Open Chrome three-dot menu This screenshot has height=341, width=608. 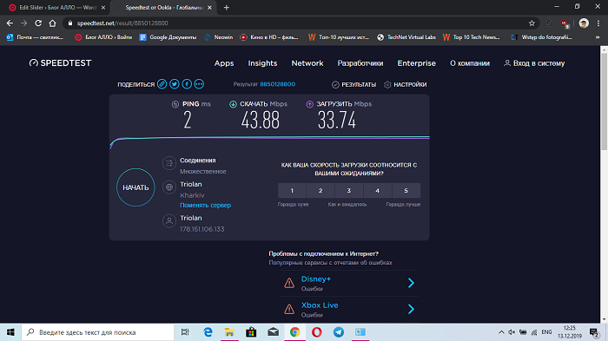pos(598,23)
